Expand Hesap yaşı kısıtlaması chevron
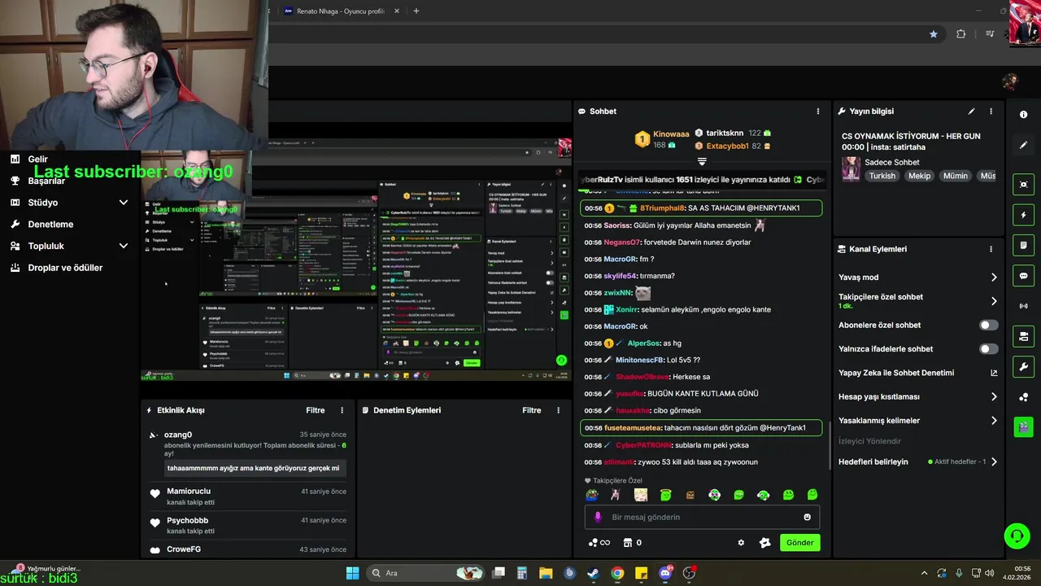Image resolution: width=1041 pixels, height=586 pixels. click(993, 397)
